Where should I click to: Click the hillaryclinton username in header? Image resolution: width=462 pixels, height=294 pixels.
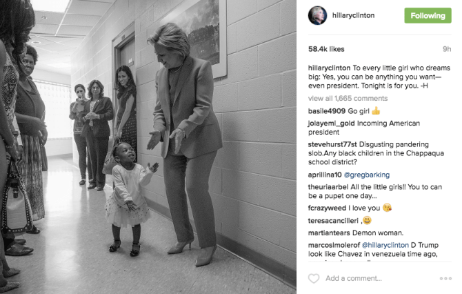pos(353,15)
